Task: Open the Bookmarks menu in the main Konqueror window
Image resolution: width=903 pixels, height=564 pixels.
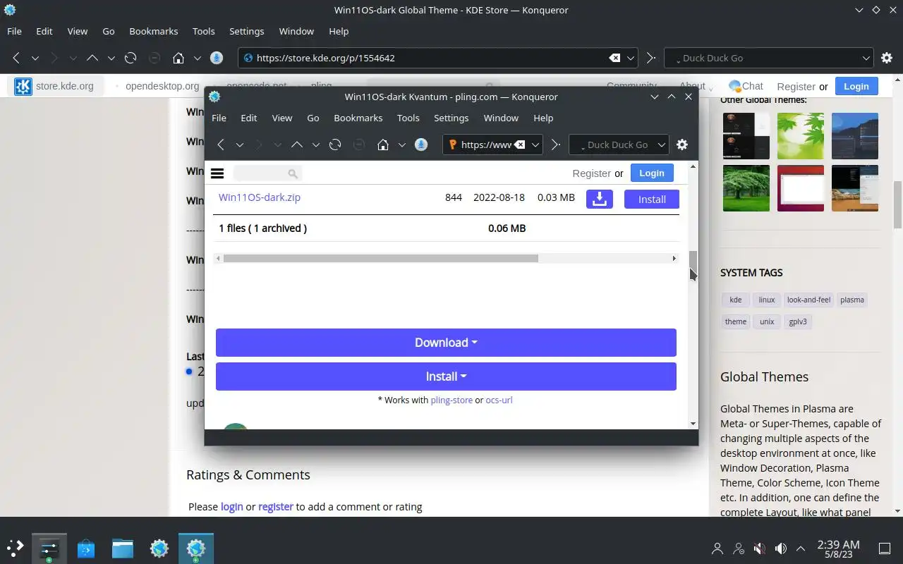Action: [154, 31]
